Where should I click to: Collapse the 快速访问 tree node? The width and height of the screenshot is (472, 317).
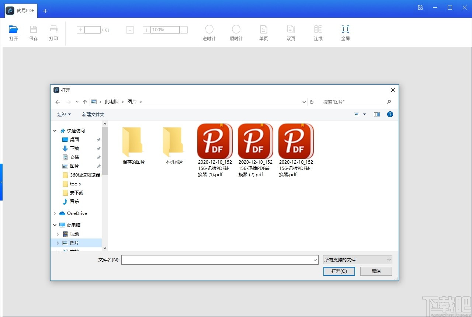click(x=55, y=131)
